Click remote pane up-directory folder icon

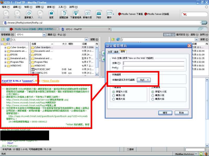[x=113, y=40]
